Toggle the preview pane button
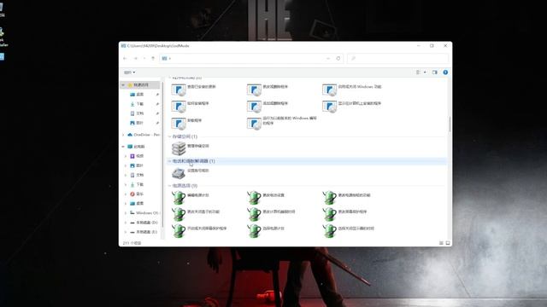547x307 pixels. click(x=435, y=72)
